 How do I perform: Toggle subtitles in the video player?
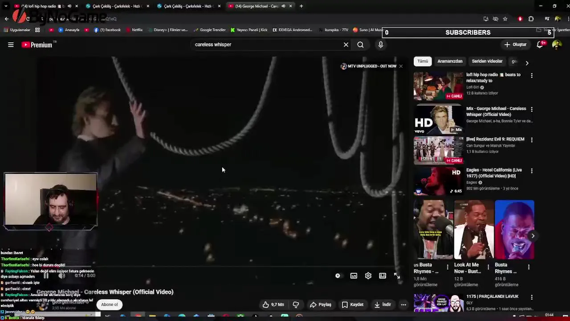[x=354, y=276]
